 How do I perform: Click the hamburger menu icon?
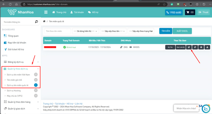click(x=46, y=12)
